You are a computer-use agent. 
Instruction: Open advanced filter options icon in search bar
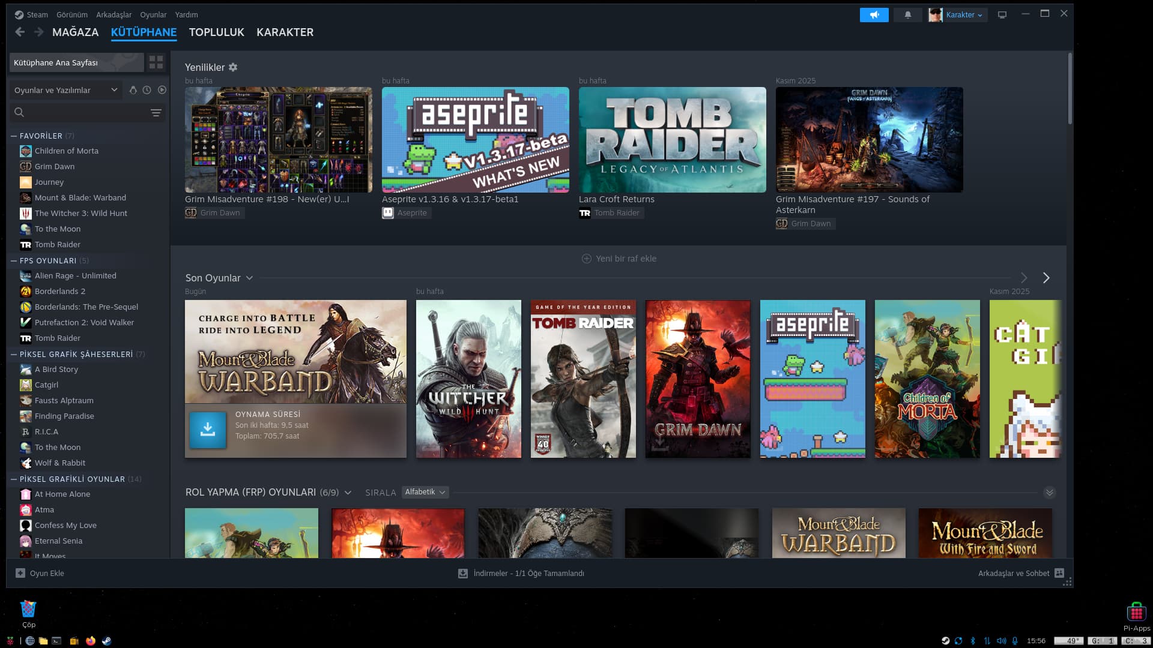click(156, 113)
